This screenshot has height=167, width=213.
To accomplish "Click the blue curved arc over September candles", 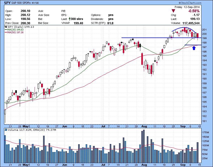I will point(184,30).
